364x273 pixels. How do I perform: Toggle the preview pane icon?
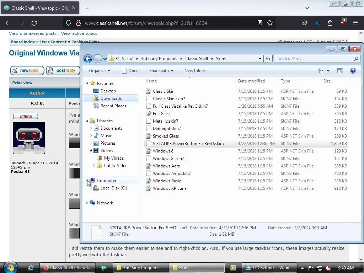point(340,71)
